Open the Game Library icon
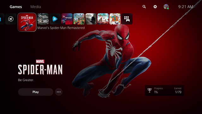Screen dimensions: 202x114 point(127,19)
